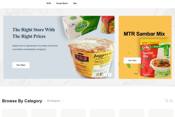
Task: Open the first category card under Browse By Category
Action: pos(15,113)
